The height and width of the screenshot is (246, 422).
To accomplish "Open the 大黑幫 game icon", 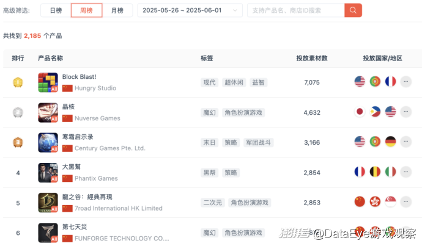I will [48, 173].
